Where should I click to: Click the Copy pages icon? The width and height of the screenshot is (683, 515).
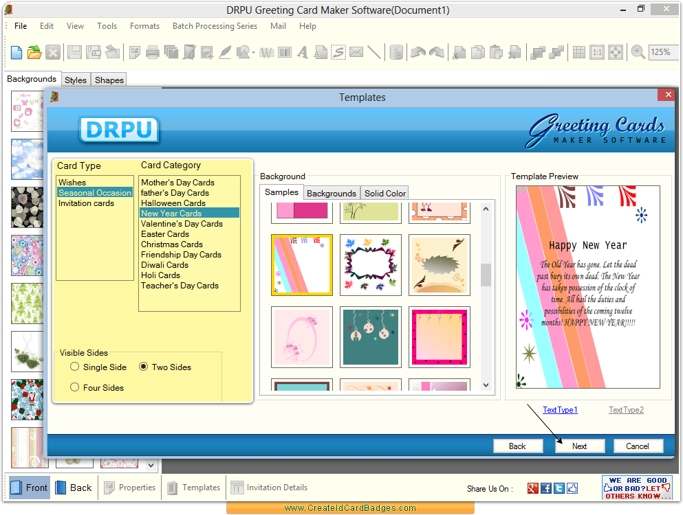(478, 53)
